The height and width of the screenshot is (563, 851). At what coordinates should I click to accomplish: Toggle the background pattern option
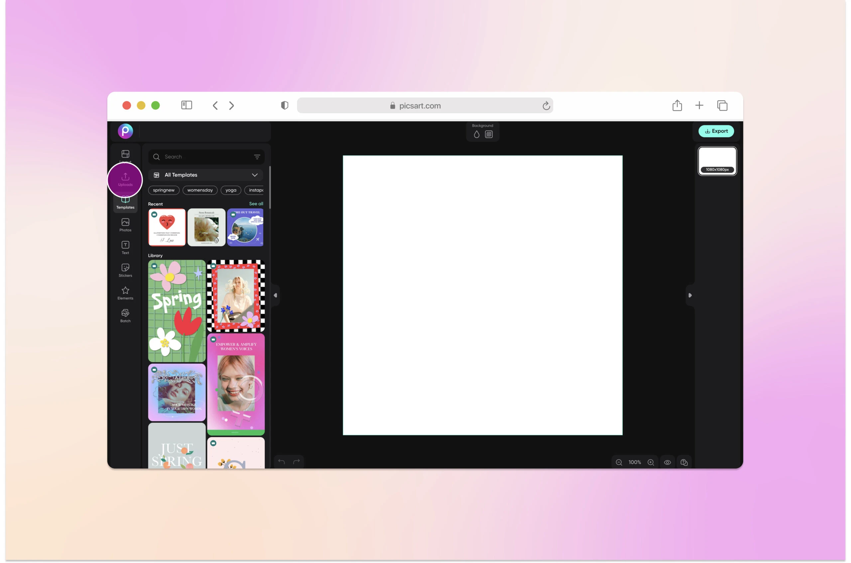coord(489,134)
